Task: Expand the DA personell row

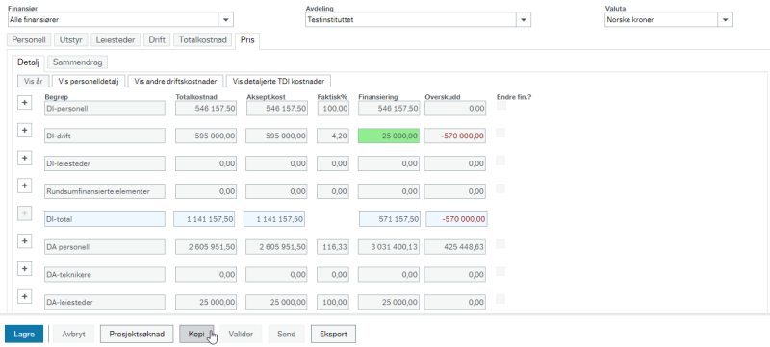Action: click(25, 241)
